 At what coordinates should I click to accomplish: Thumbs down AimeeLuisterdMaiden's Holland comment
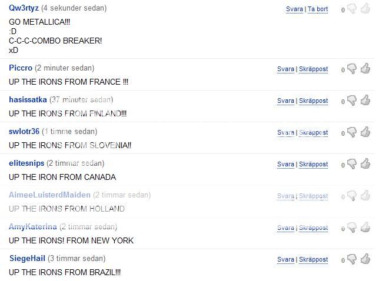pyautogui.click(x=352, y=196)
